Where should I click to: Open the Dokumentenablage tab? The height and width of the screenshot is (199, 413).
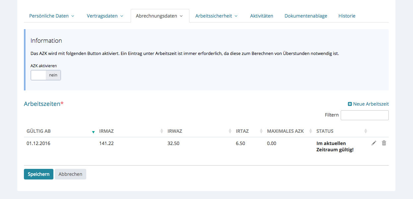306,16
